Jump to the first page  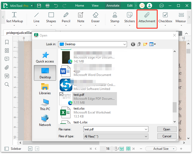click(x=91, y=149)
